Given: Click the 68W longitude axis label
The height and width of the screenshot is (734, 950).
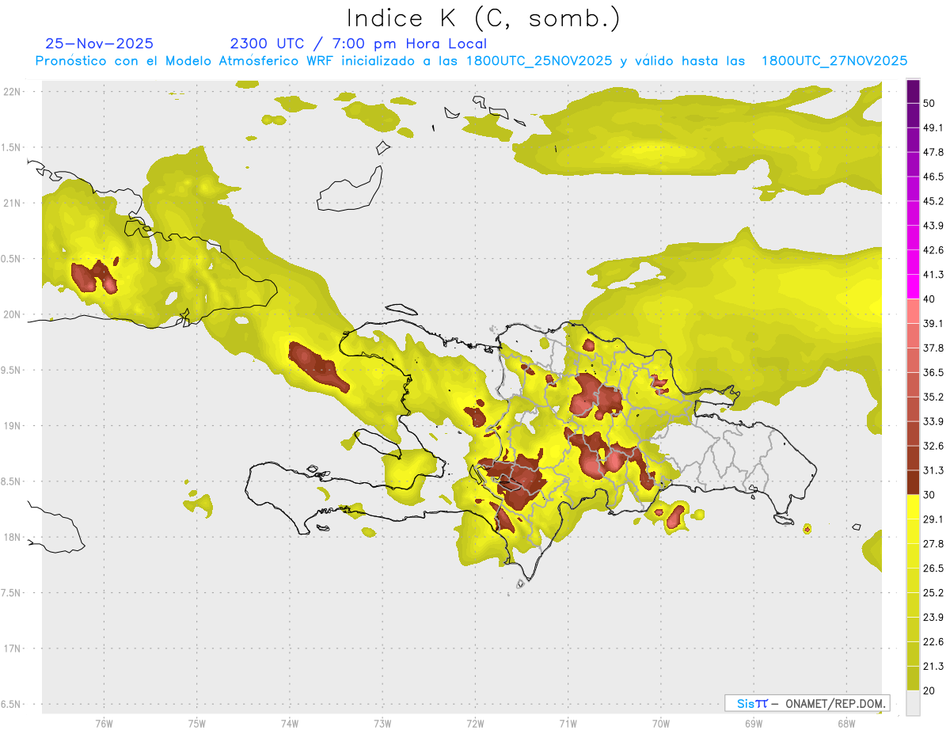Looking at the screenshot, I should (x=846, y=723).
